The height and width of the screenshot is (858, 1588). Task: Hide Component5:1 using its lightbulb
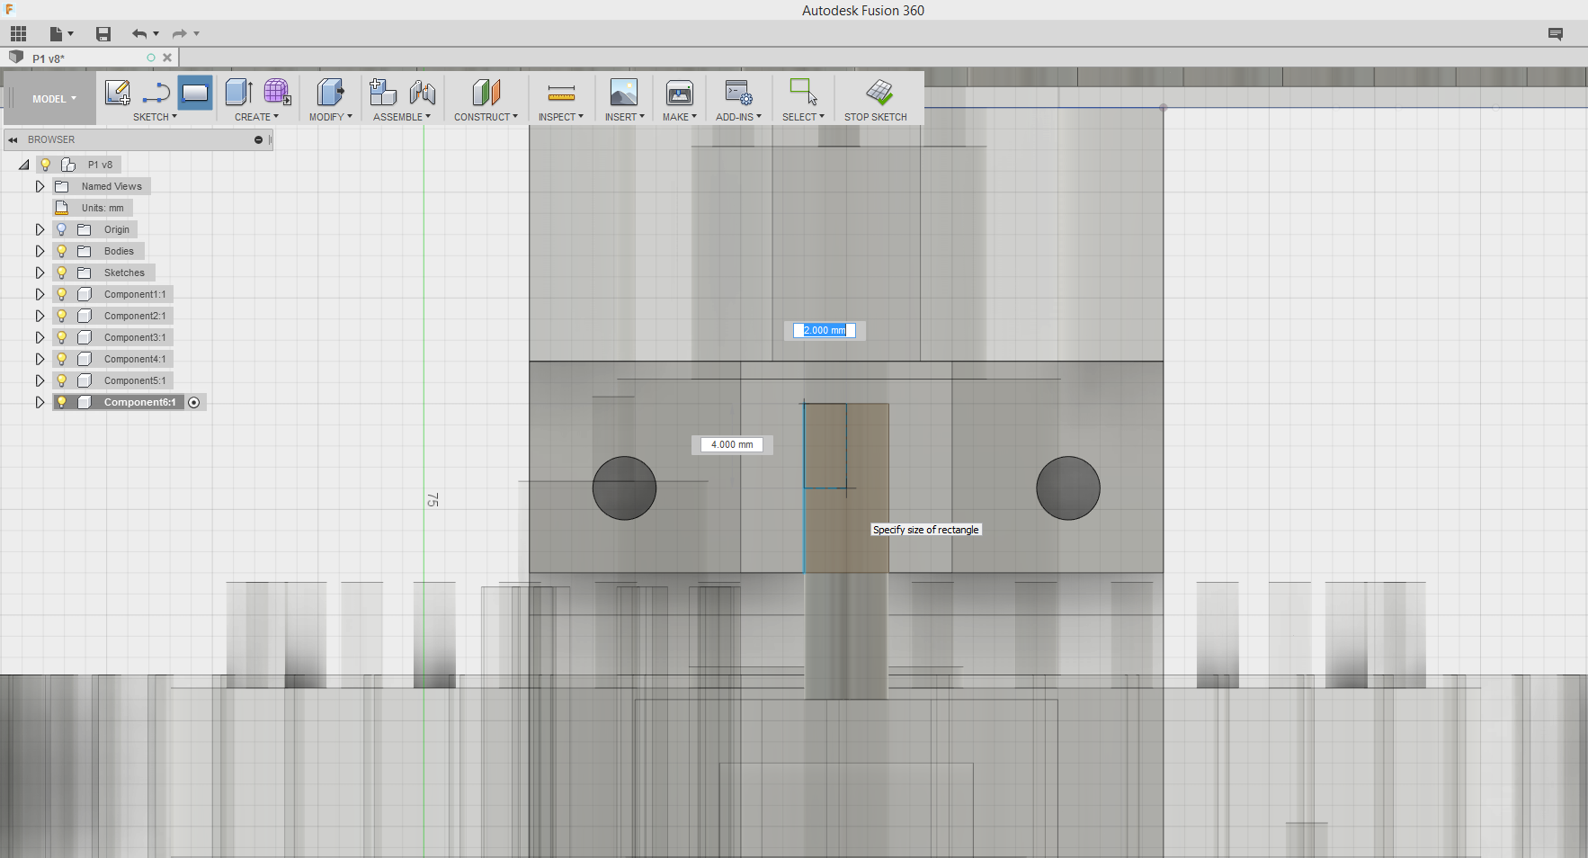click(x=61, y=380)
